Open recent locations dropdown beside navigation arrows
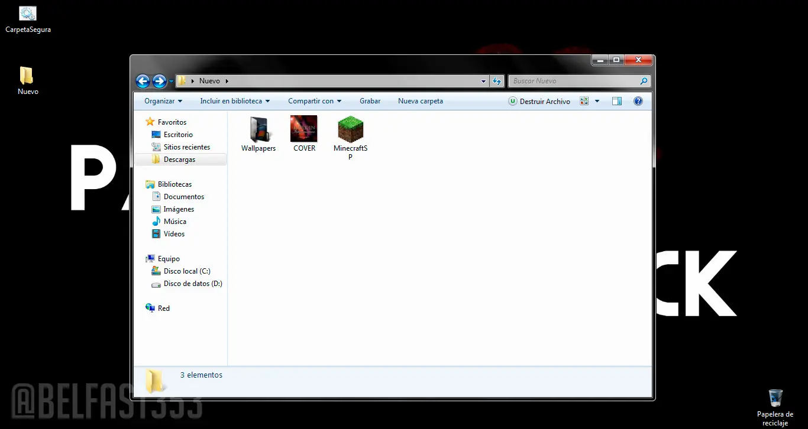This screenshot has height=429, width=808. [171, 81]
